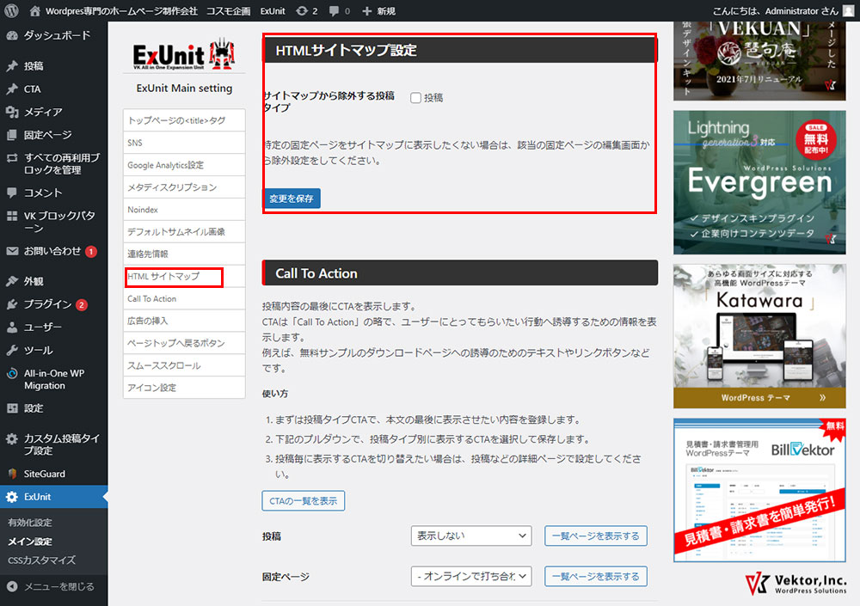
Task: Open the 投稿 CTA dropdown showing 表示しない
Action: pyautogui.click(x=470, y=536)
